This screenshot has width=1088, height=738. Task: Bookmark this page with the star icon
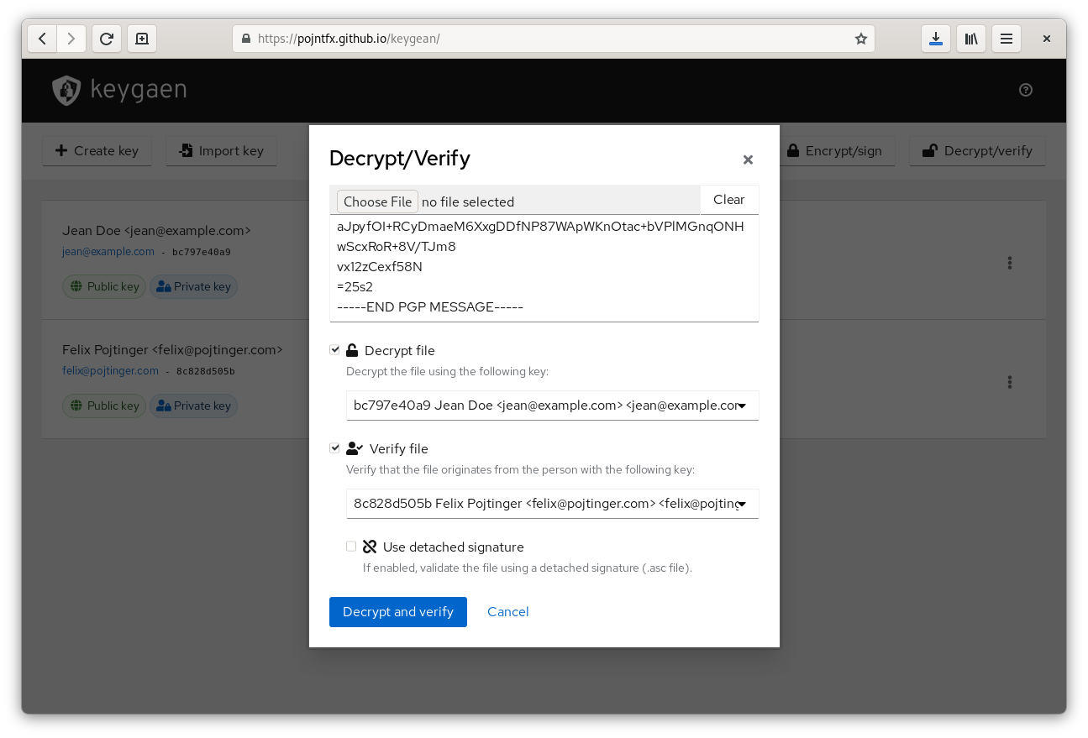tap(860, 39)
